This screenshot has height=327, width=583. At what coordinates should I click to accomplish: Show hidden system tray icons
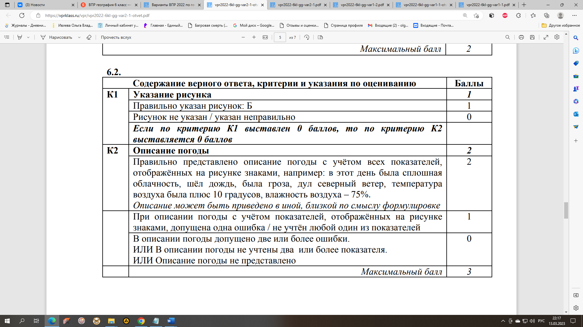(x=503, y=321)
